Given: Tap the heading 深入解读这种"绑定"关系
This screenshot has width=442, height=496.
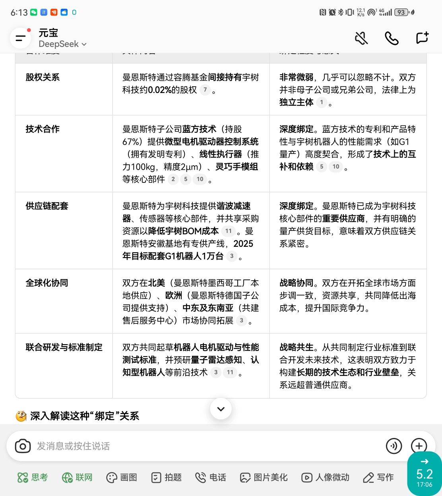Looking at the screenshot, I should (x=85, y=416).
